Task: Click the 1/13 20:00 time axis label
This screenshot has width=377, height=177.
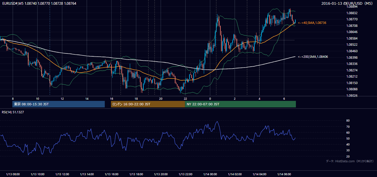Action: [161, 174]
